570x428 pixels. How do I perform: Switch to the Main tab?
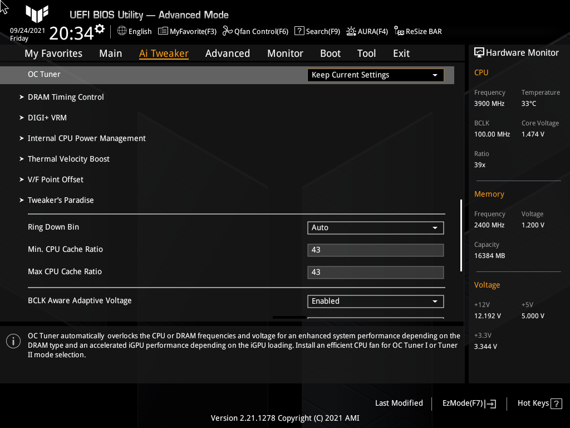click(111, 53)
